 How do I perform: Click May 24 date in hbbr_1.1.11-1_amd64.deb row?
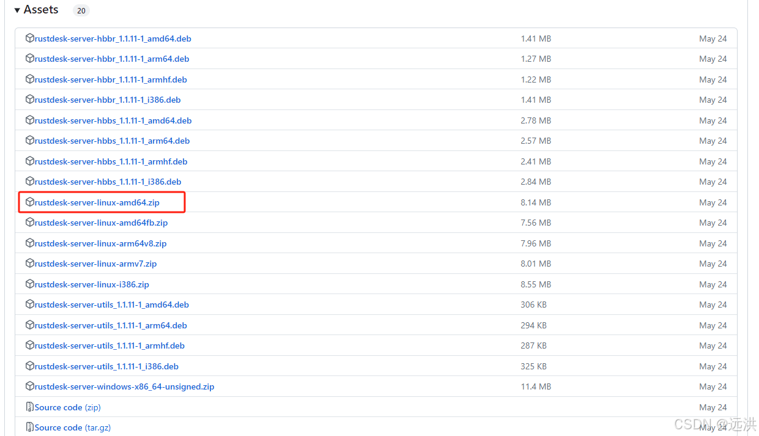[x=713, y=39]
